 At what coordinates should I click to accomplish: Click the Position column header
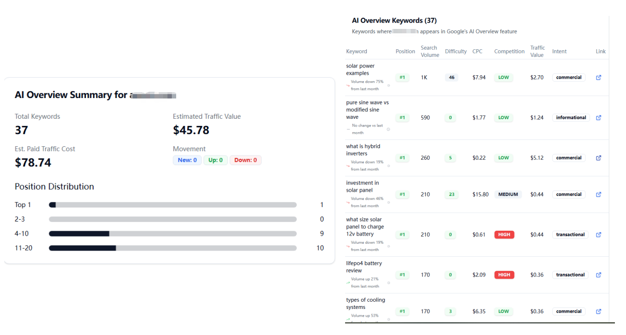tap(405, 51)
